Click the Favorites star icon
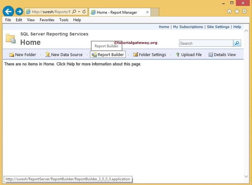Screen dimensions: 252x185 click(x=236, y=11)
